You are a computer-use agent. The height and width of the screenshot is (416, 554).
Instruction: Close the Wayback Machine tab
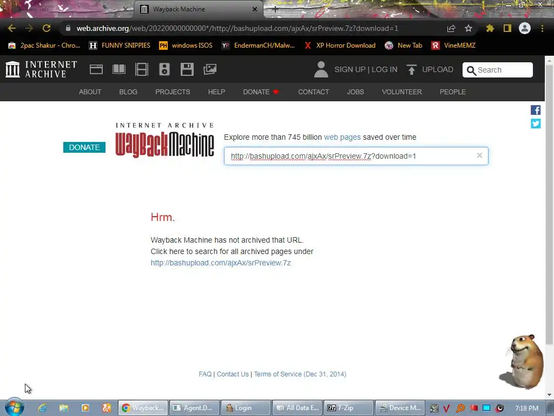(x=255, y=9)
